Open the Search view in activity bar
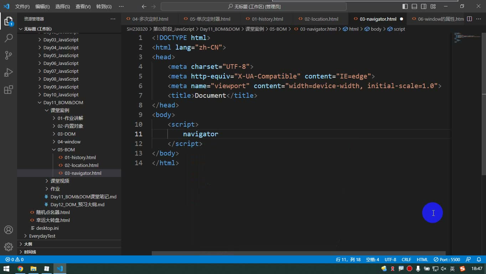486x274 pixels. [9, 38]
